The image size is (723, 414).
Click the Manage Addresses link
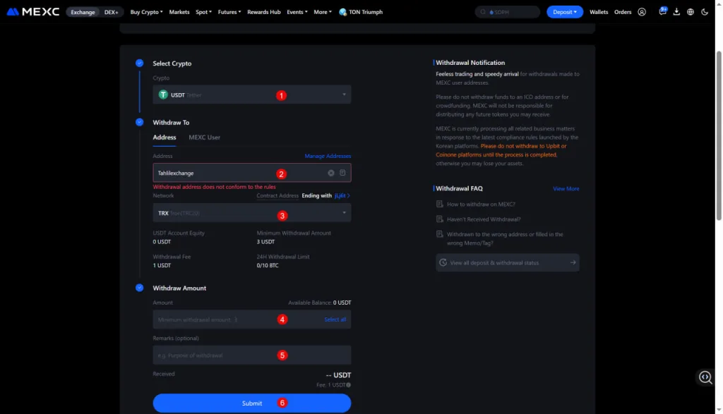point(328,156)
